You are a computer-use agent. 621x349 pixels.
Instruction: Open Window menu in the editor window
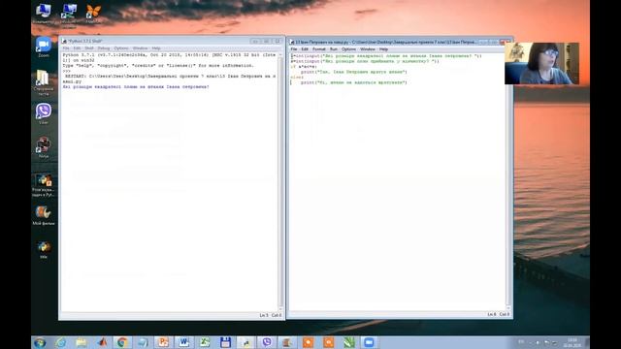point(368,49)
